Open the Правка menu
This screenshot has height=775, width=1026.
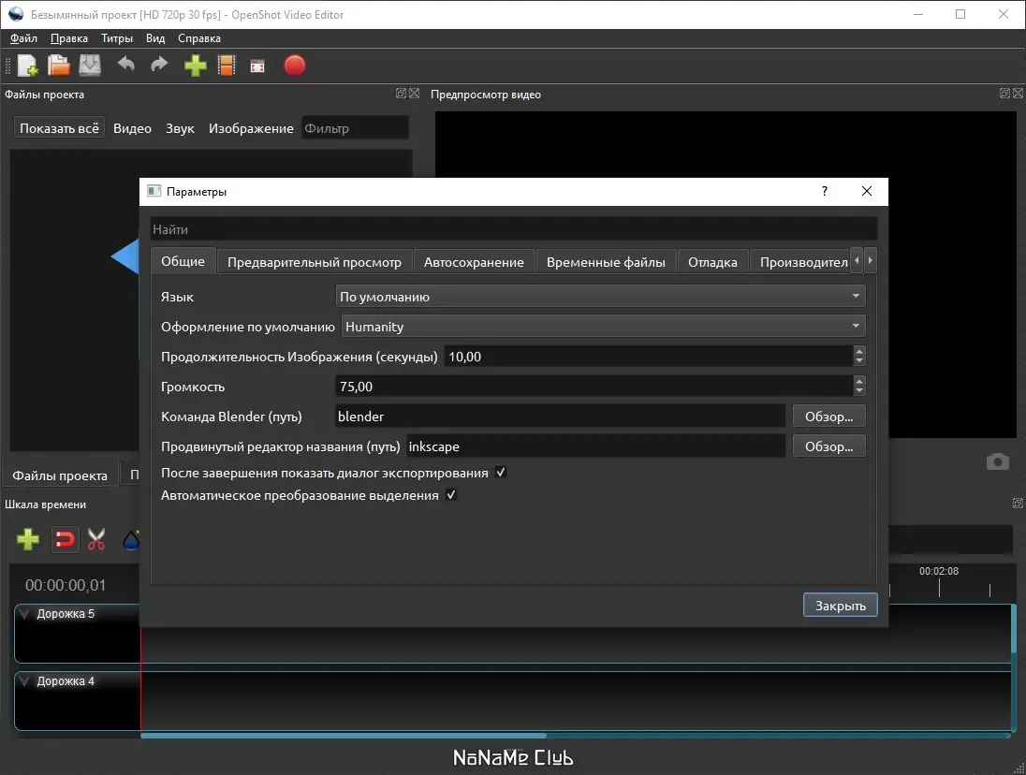(68, 38)
